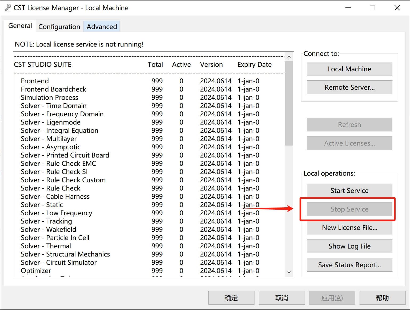
Task: Click the 应用(A) apply button
Action: point(332,298)
